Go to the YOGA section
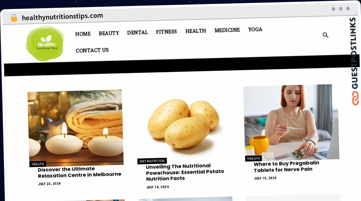The width and height of the screenshot is (361, 201). tap(255, 29)
